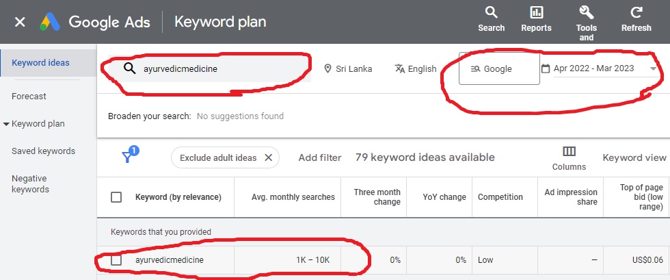Click Add filter
The height and width of the screenshot is (280, 670).
point(320,157)
